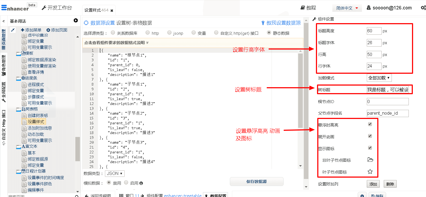Screen dimensions: 426x197
Task: Open the 添加附加信息 page in the tree
Action: click(40, 128)
